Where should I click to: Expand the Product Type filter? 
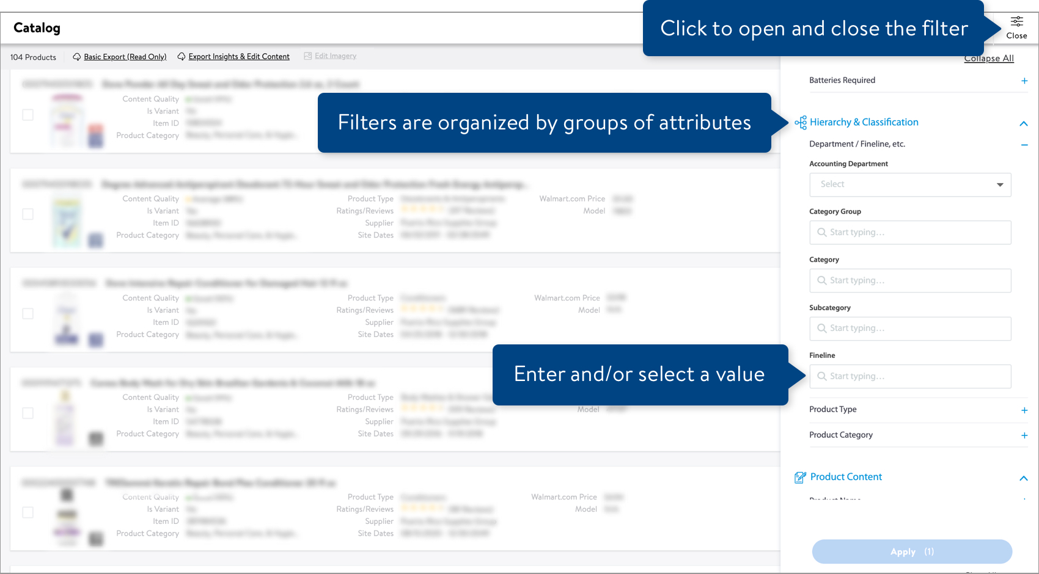pos(1024,410)
